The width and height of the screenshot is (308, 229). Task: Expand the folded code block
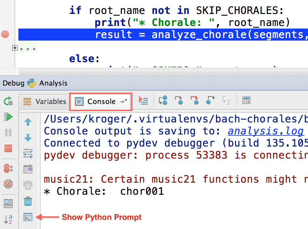pyautogui.click(x=14, y=48)
